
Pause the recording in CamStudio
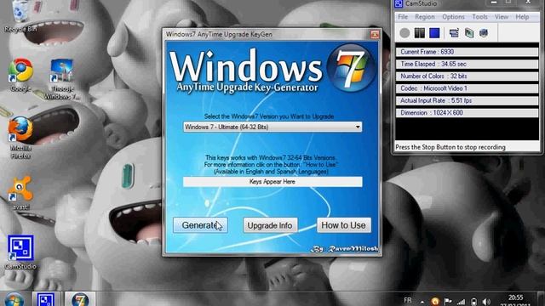click(x=420, y=33)
